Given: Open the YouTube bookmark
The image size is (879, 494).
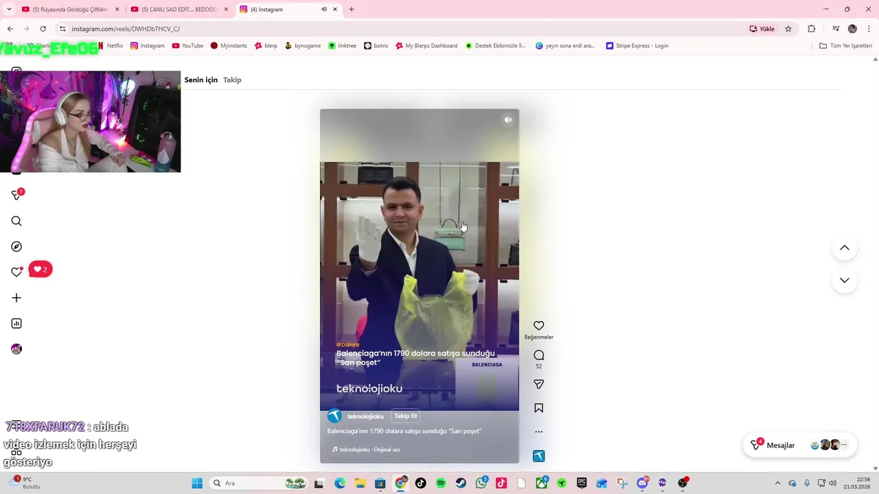Looking at the screenshot, I should (187, 46).
